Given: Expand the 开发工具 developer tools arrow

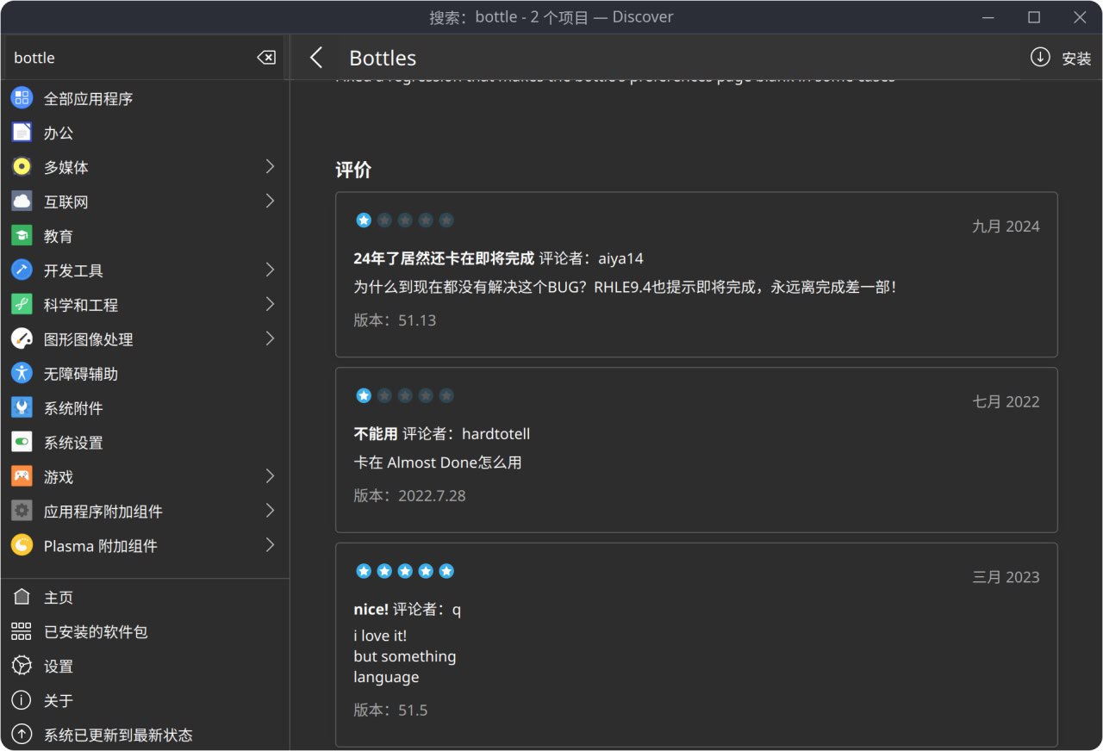Looking at the screenshot, I should tap(270, 270).
